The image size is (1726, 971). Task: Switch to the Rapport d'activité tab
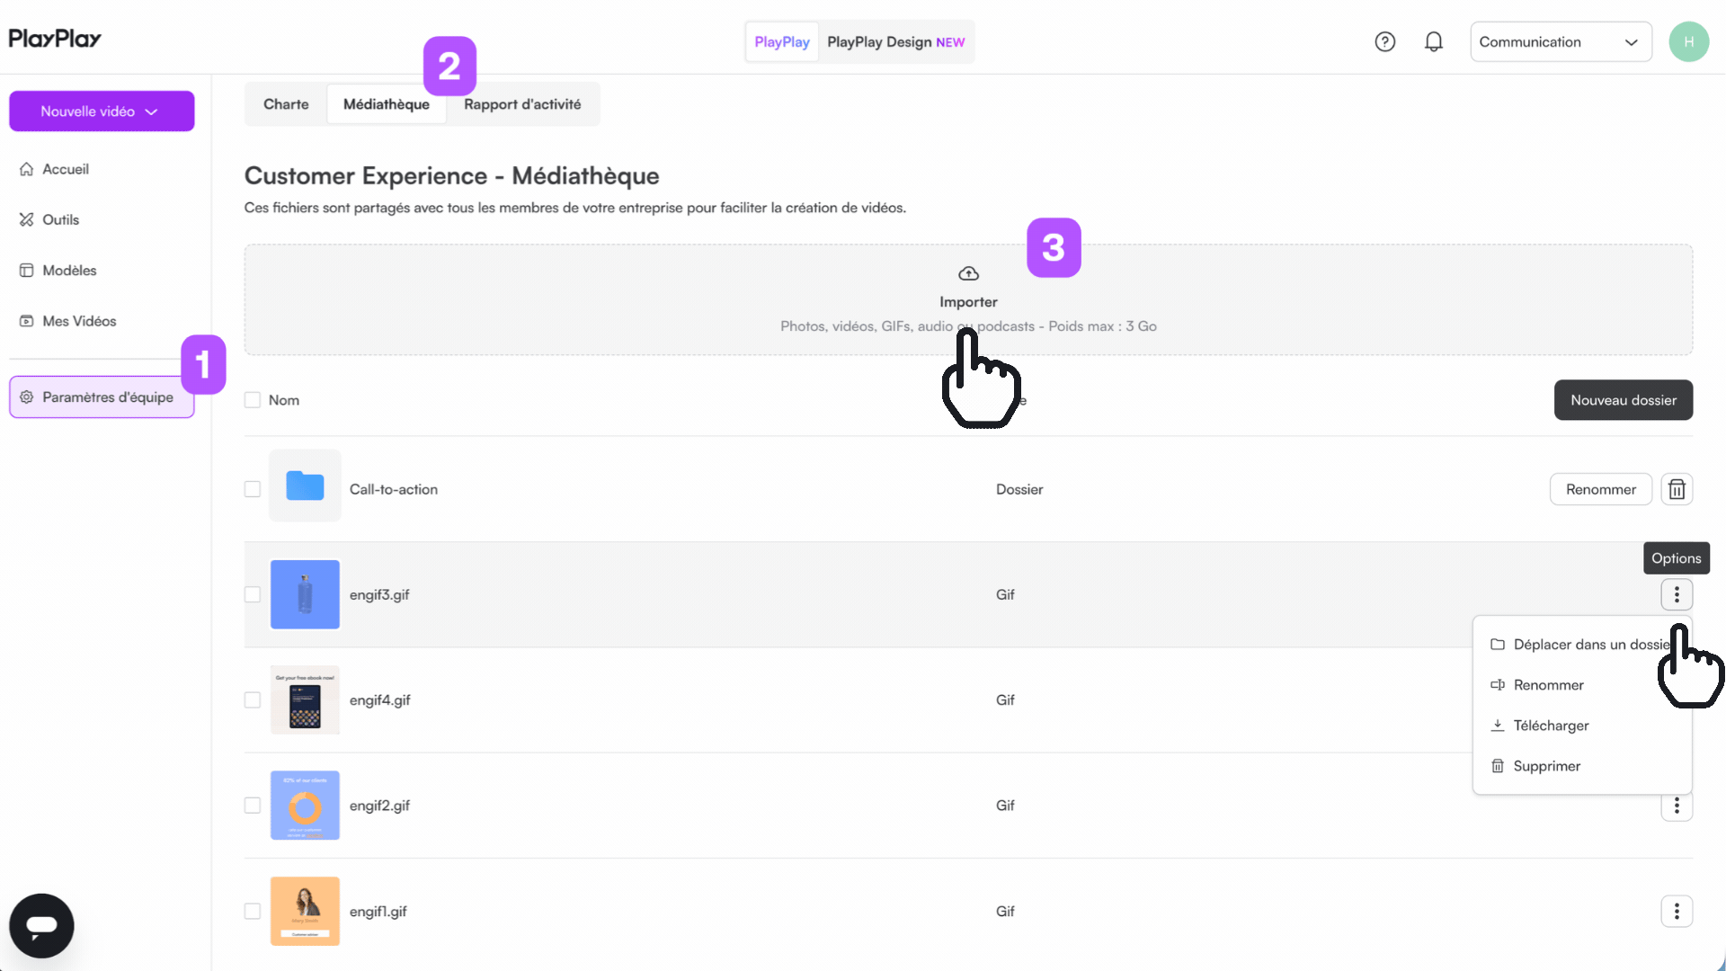(x=522, y=104)
